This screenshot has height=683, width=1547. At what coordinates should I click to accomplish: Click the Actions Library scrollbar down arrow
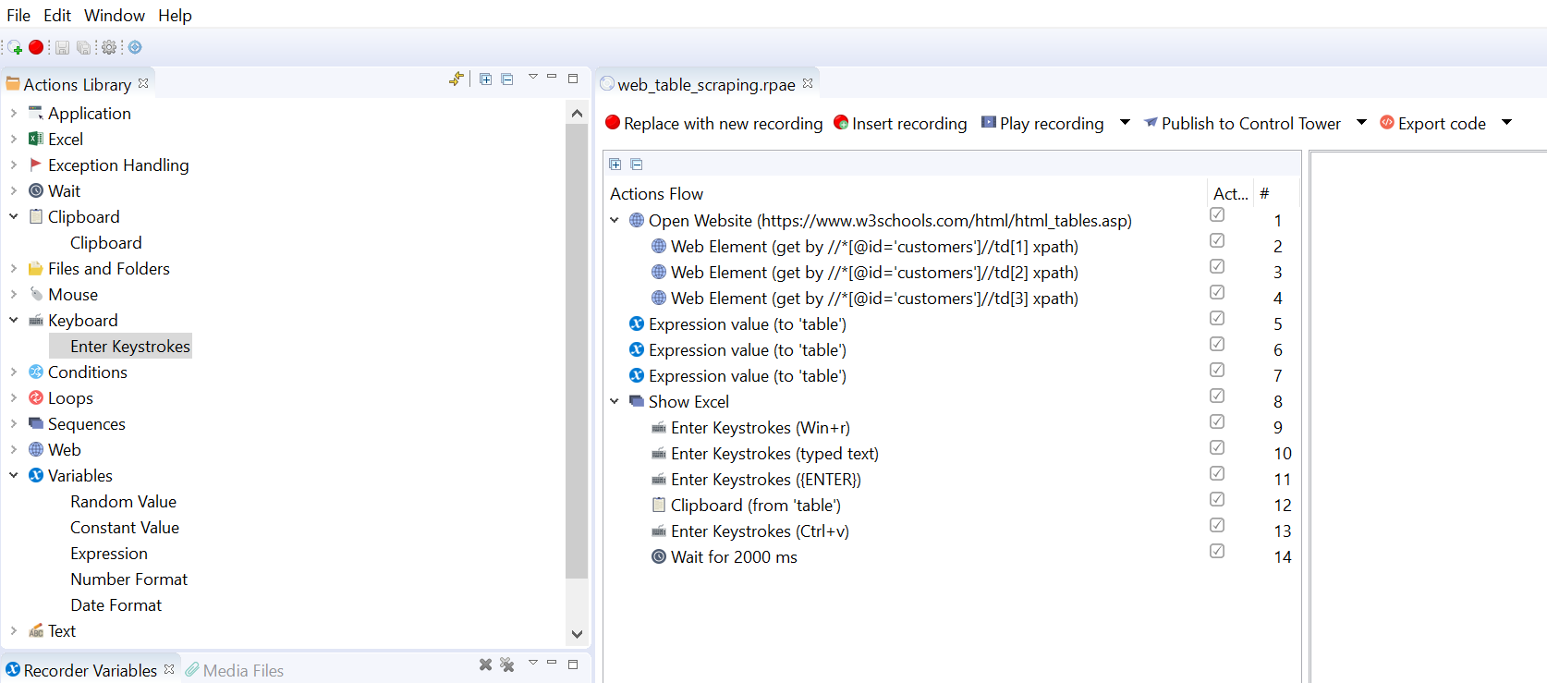coord(577,634)
